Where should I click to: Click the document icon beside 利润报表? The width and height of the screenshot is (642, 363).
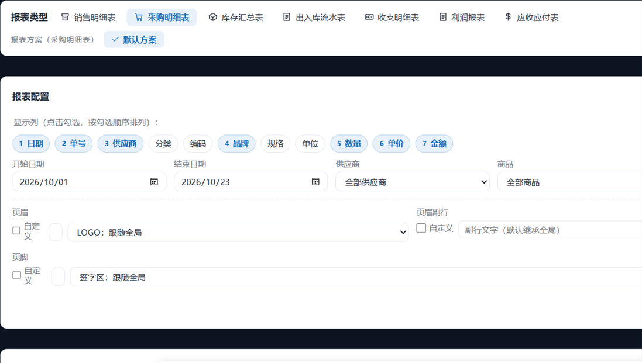tap(442, 17)
